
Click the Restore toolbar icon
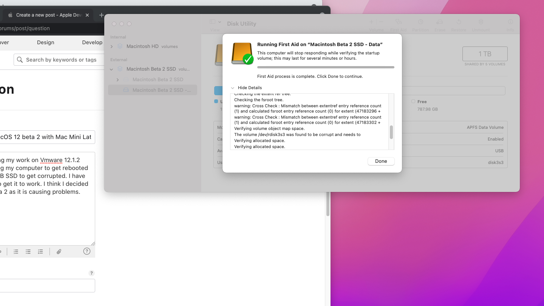point(459,22)
